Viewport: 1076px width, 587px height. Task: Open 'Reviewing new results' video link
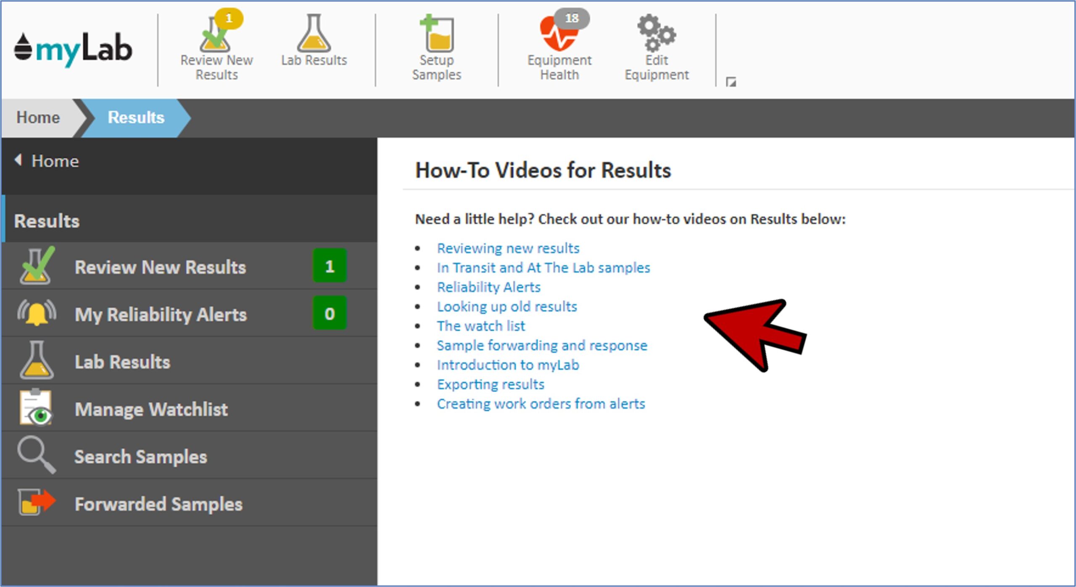point(508,248)
